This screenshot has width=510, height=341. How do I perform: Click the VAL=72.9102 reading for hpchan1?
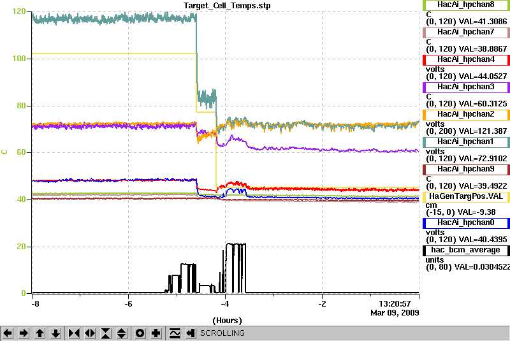click(x=483, y=159)
